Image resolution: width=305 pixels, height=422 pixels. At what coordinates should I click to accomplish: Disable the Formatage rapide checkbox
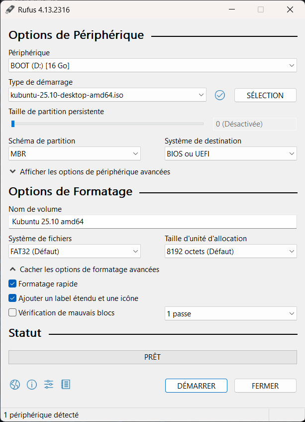pyautogui.click(x=12, y=283)
